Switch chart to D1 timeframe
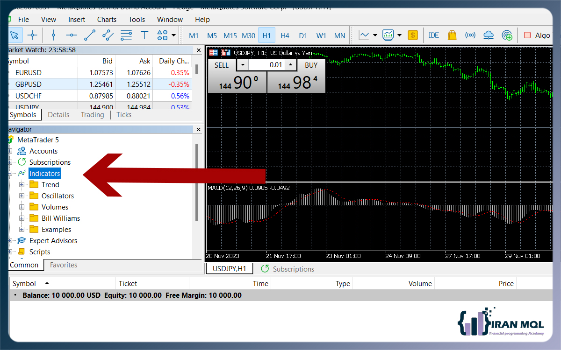The height and width of the screenshot is (350, 561). [303, 35]
